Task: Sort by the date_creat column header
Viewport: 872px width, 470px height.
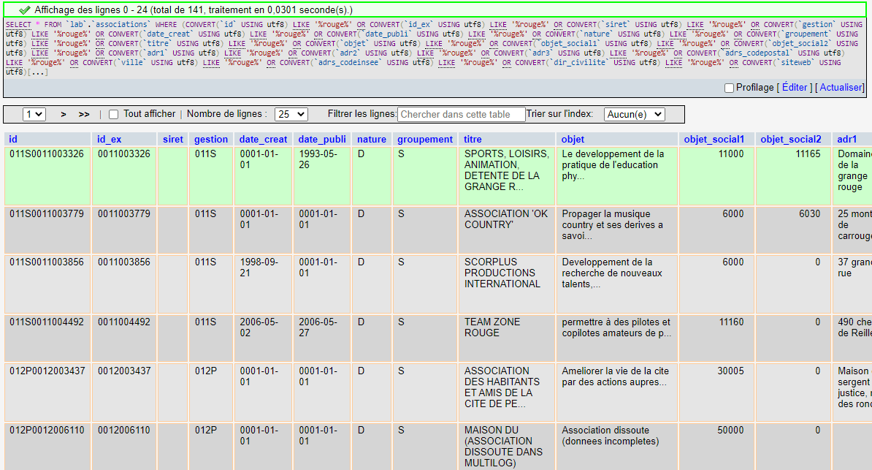Action: (x=263, y=139)
